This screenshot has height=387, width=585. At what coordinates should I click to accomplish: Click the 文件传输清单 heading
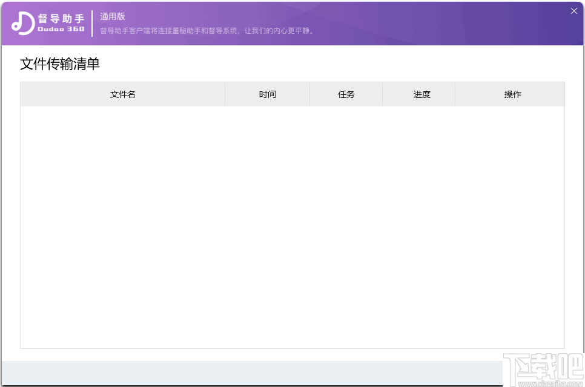click(60, 63)
